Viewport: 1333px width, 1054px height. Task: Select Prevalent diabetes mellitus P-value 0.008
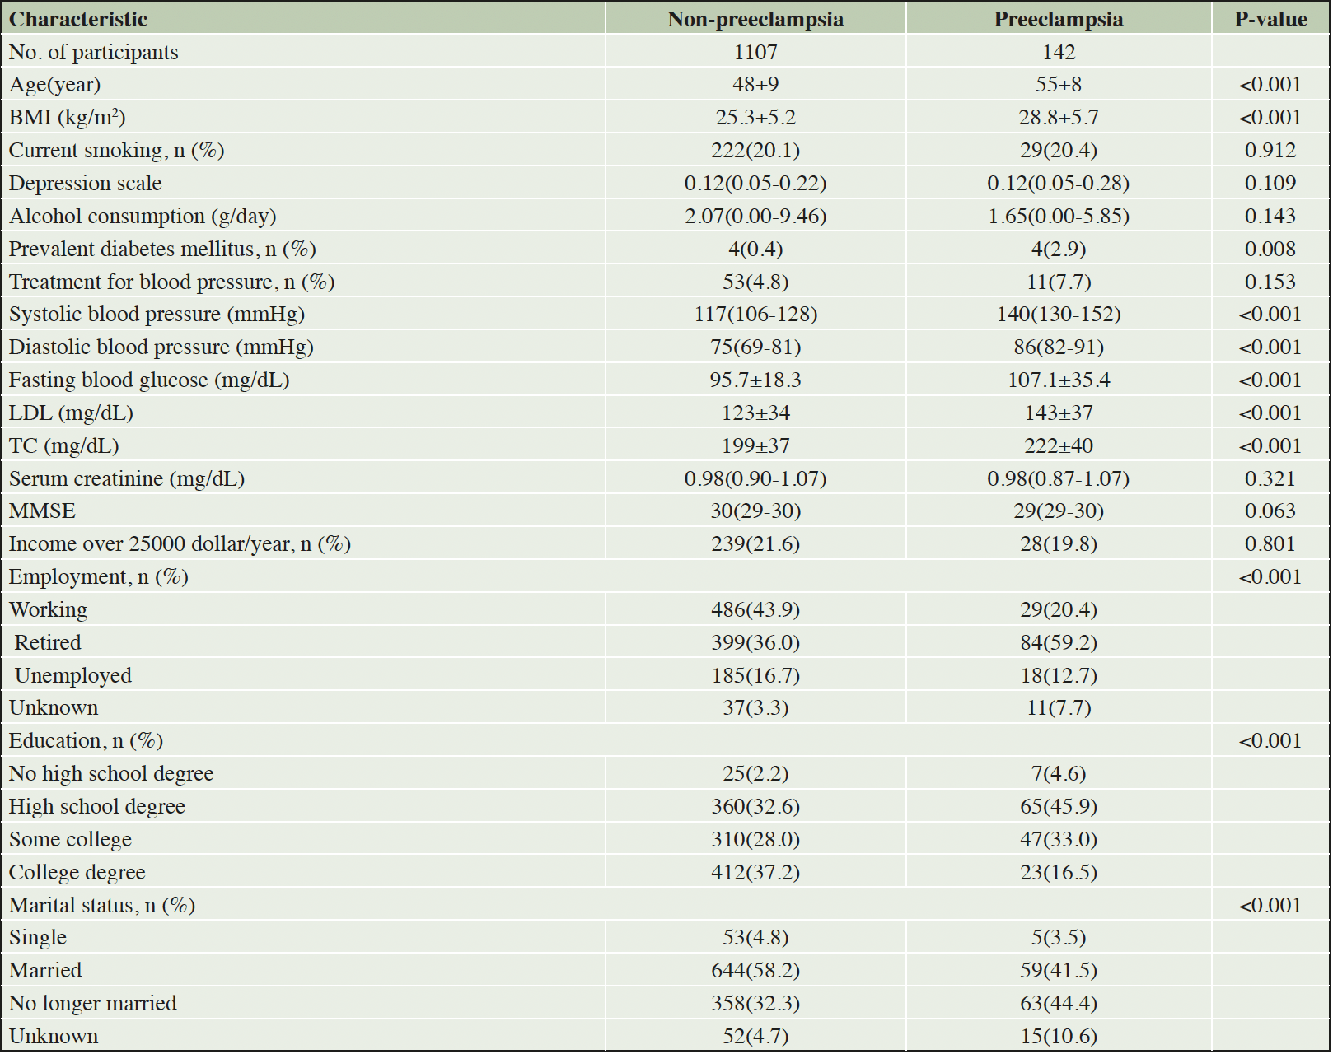click(x=1270, y=249)
